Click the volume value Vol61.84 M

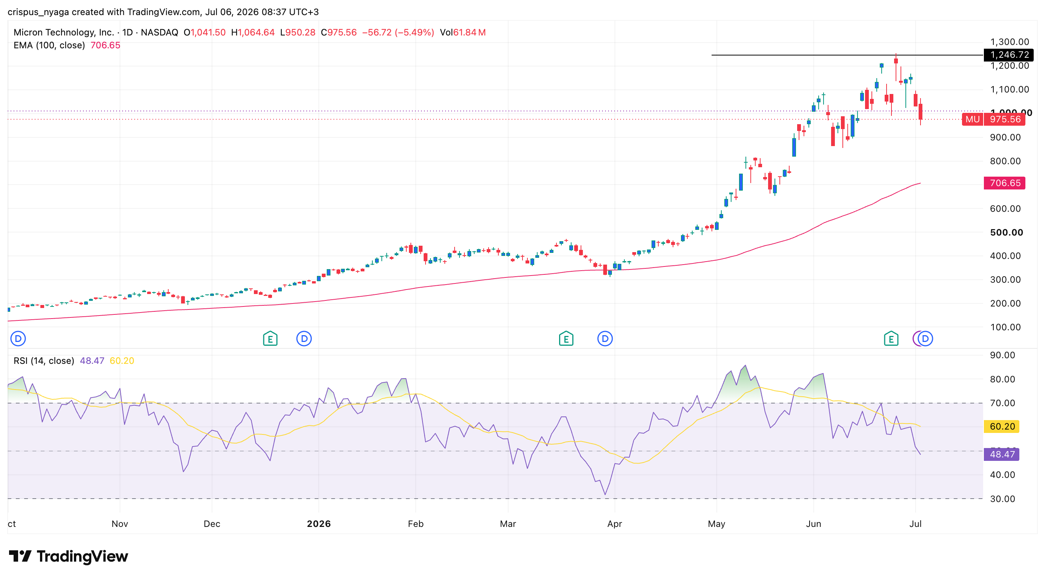tap(463, 32)
